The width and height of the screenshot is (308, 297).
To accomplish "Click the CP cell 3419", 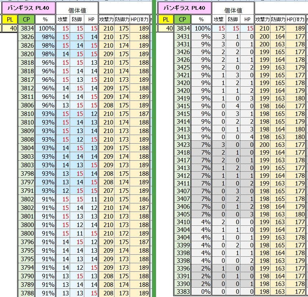I will [x=183, y=98].
